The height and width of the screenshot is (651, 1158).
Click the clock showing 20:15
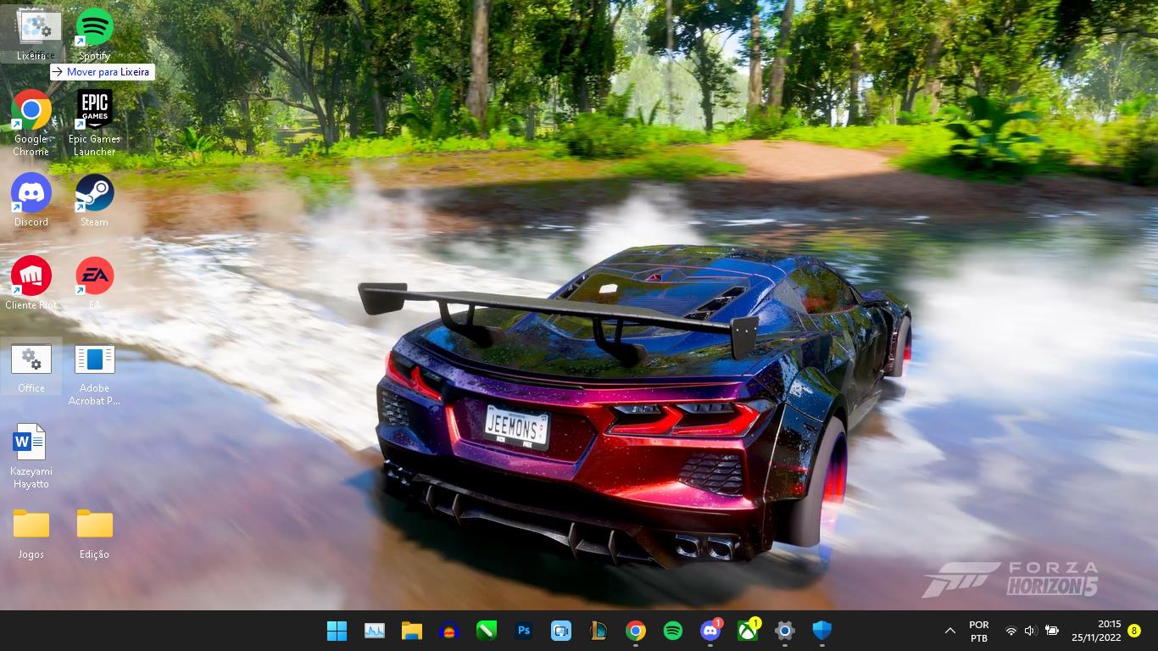pyautogui.click(x=1096, y=631)
